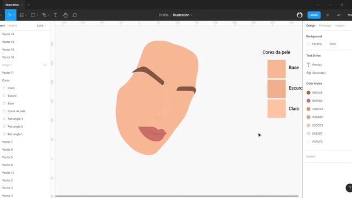Select the Rectangle shape tool
The image size is (352, 198).
[33, 15]
